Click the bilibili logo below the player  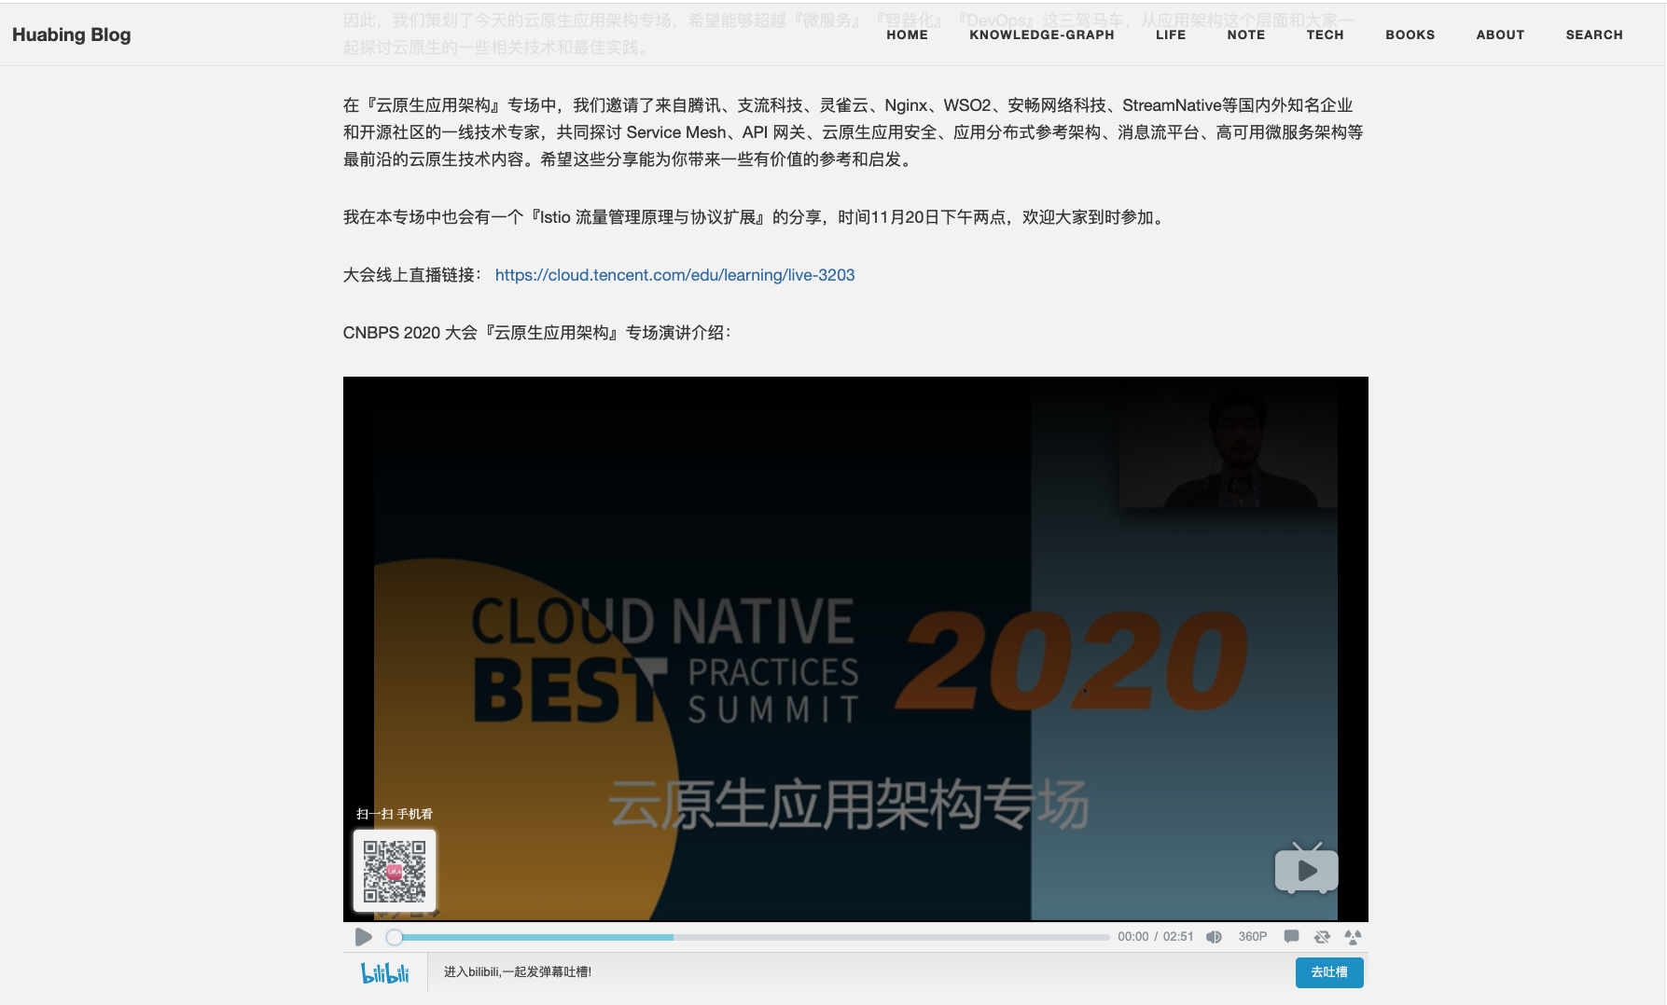(384, 972)
